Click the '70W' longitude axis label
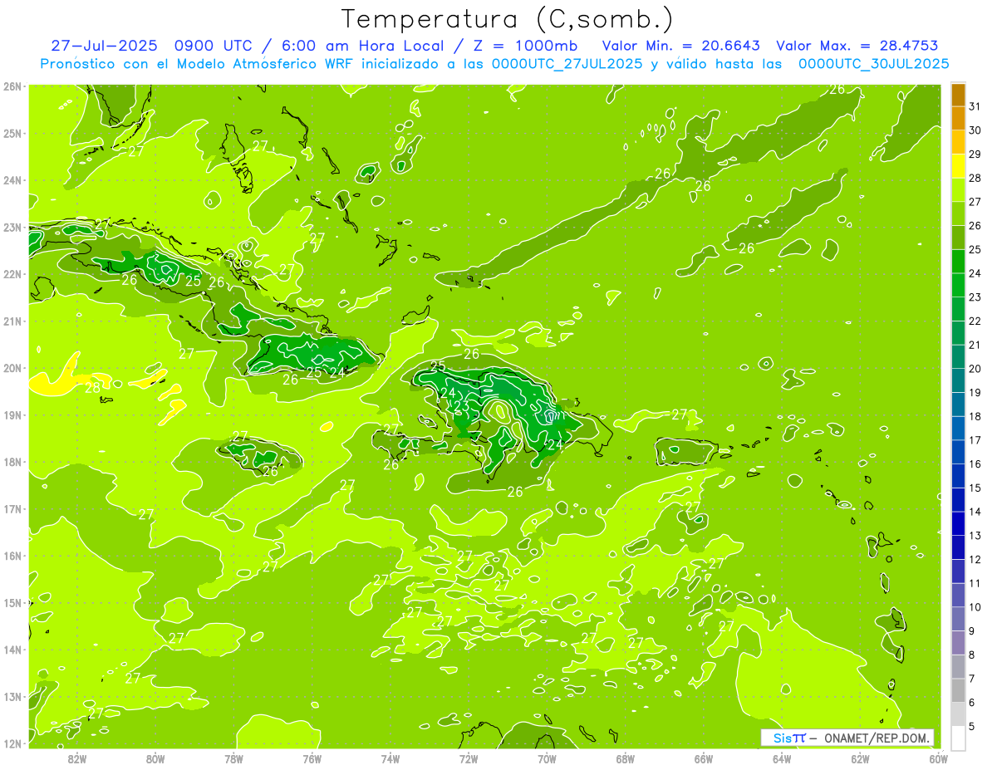 (x=547, y=758)
